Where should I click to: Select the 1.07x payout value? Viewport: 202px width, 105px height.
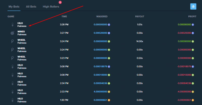[140, 25]
